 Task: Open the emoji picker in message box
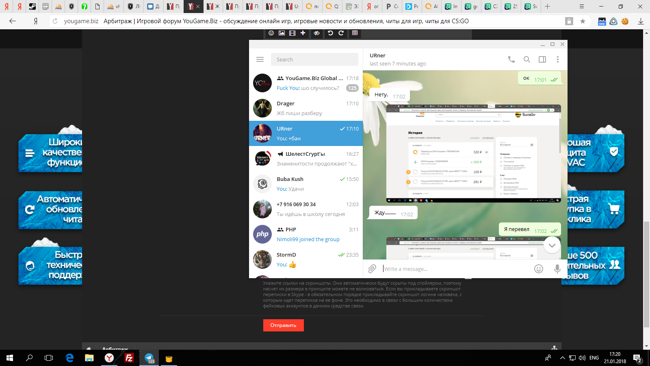tap(538, 269)
